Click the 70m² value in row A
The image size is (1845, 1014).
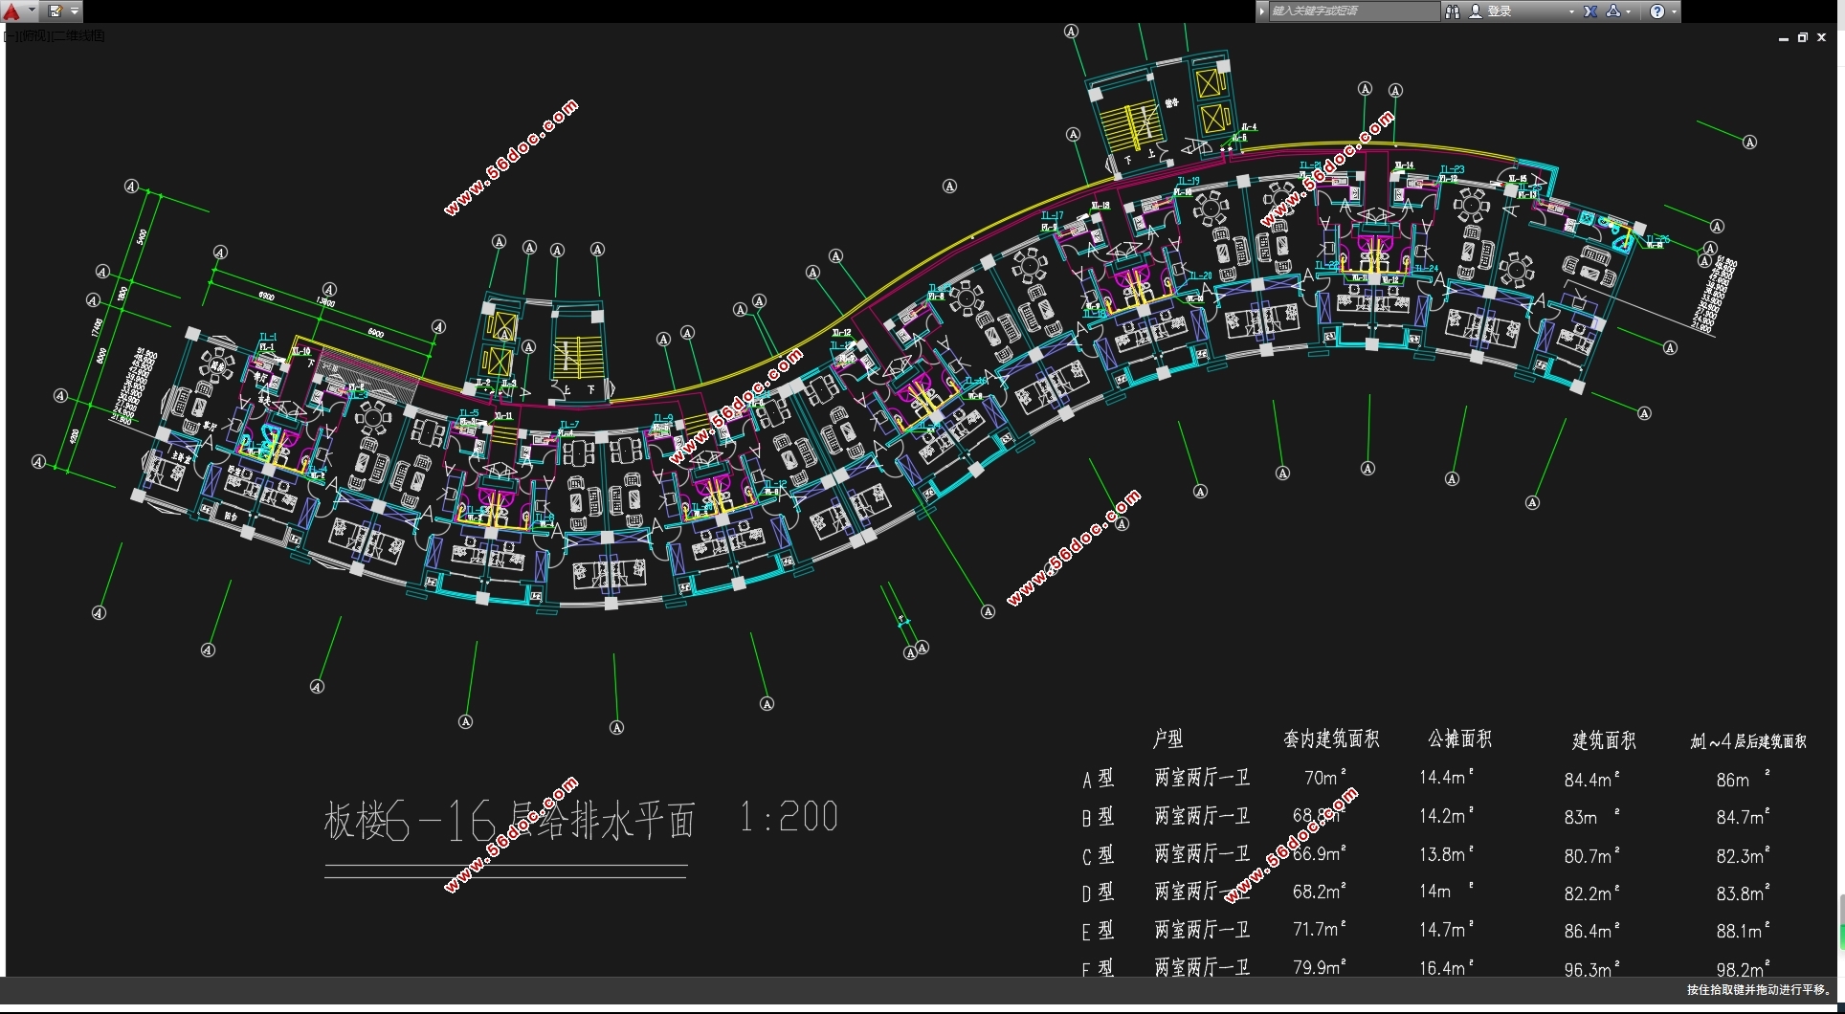[1325, 778]
